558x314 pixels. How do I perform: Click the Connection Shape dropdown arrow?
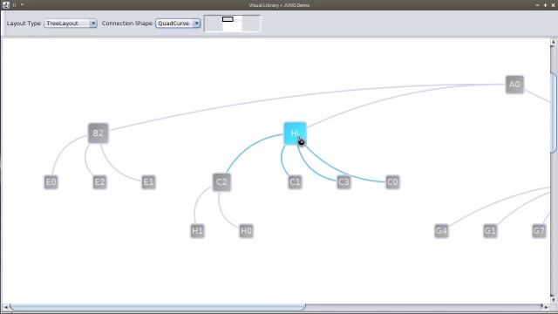196,24
